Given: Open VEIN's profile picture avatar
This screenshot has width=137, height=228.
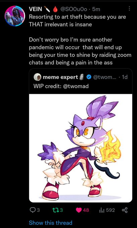Looking at the screenshot, I should (x=15, y=16).
